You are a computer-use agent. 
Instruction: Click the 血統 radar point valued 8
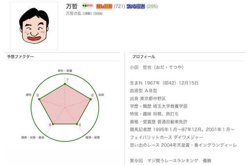[91, 99]
